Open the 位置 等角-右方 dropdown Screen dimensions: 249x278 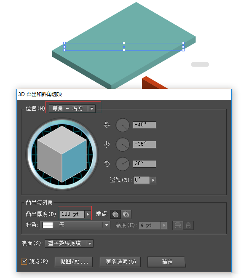coord(72,109)
